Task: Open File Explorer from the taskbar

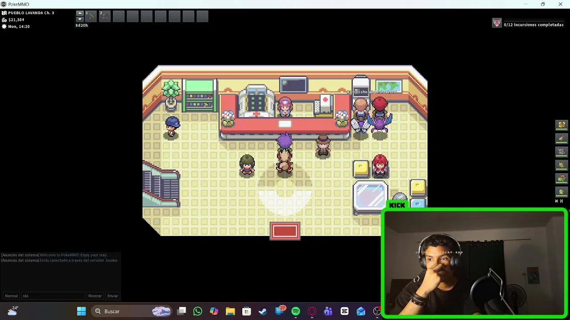Action: click(230, 312)
